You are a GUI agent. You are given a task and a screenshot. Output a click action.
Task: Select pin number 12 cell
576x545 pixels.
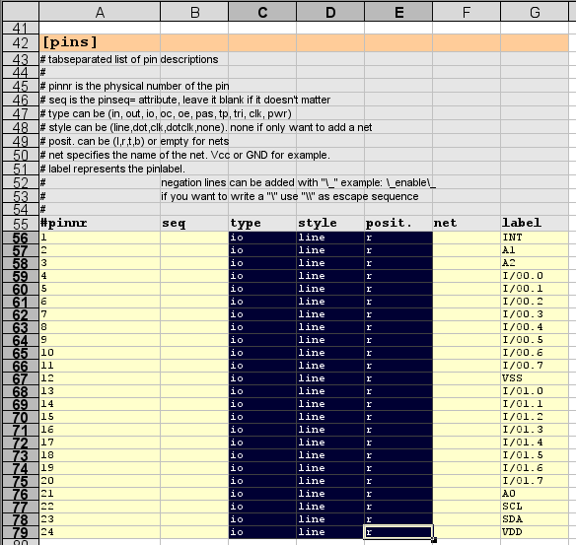[x=100, y=378]
